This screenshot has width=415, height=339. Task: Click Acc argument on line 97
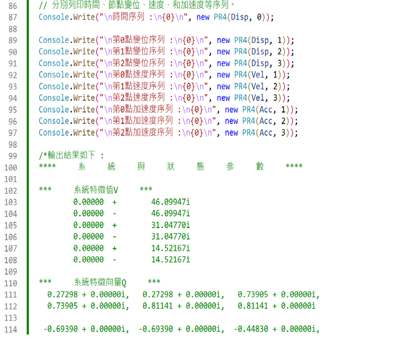(x=266, y=132)
